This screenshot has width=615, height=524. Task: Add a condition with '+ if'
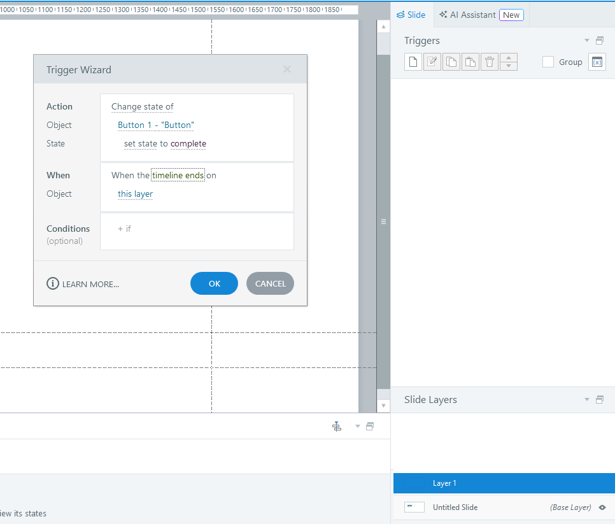tap(124, 229)
